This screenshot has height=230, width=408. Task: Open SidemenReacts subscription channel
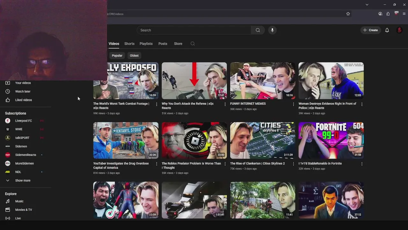coord(25,155)
